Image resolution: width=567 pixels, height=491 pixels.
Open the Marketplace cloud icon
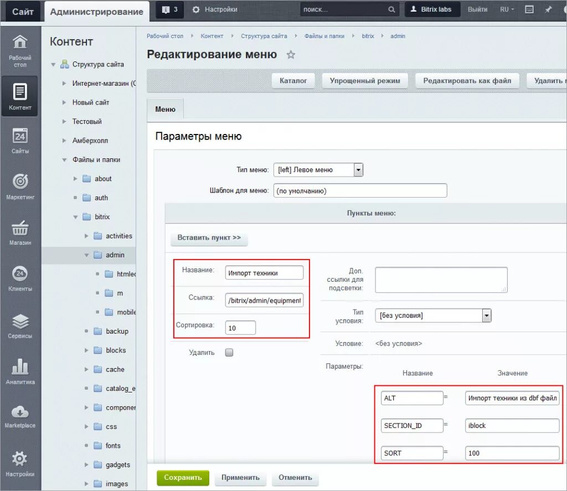[x=20, y=411]
